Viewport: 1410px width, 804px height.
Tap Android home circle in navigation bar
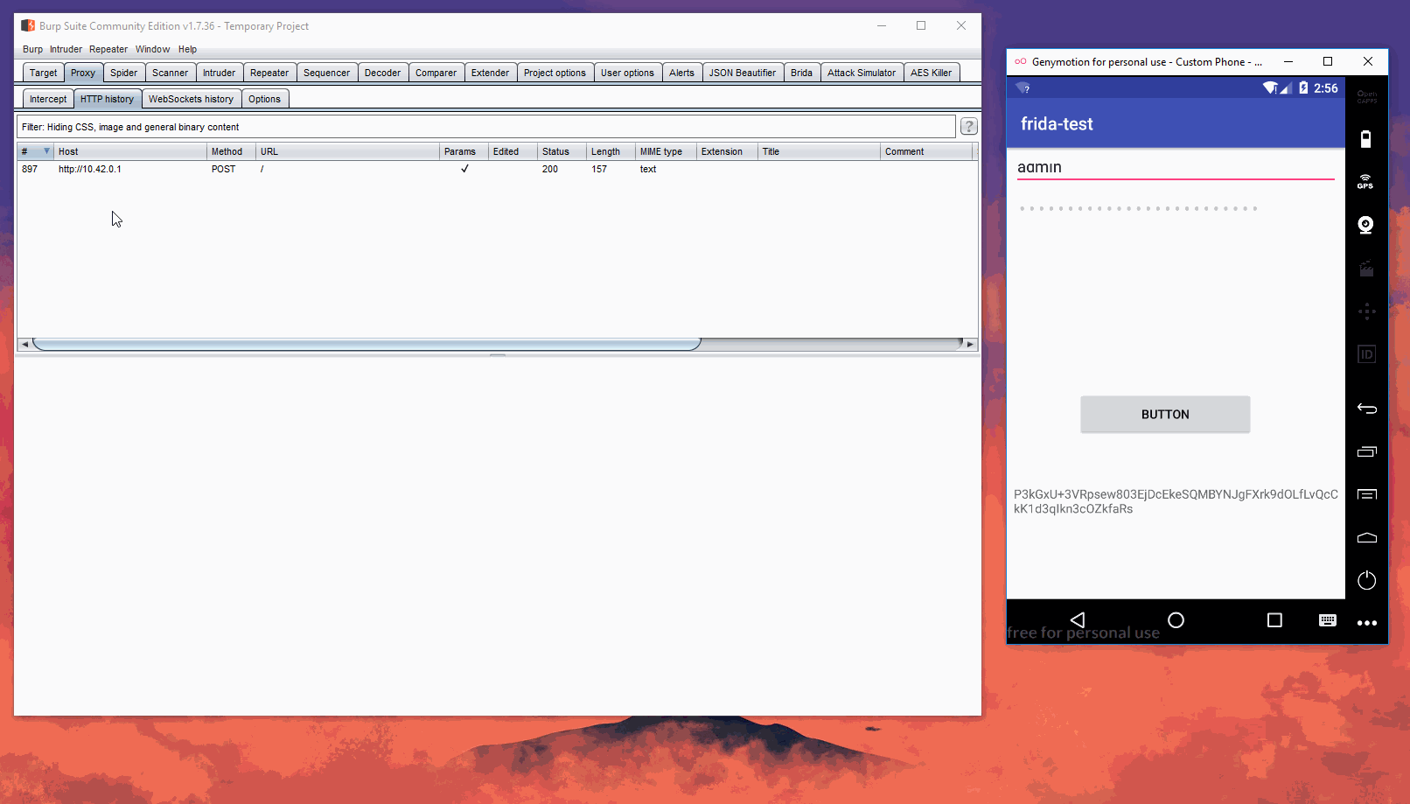(x=1176, y=620)
